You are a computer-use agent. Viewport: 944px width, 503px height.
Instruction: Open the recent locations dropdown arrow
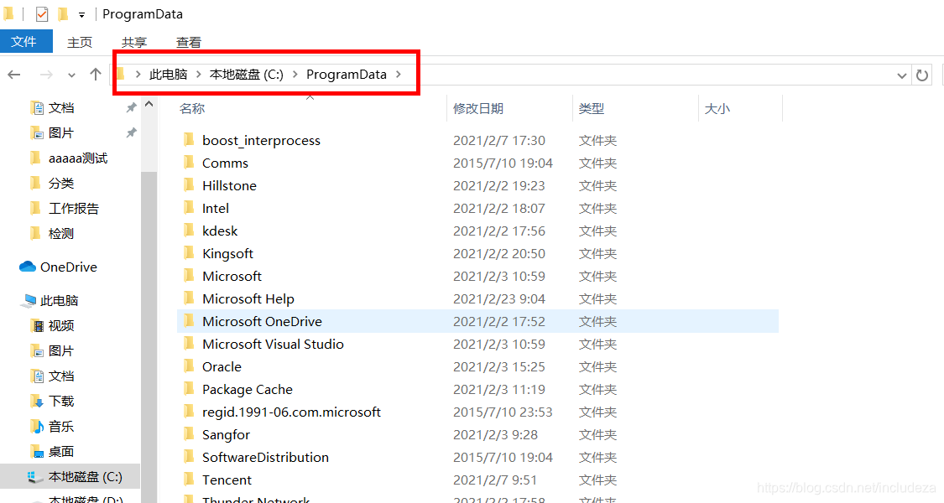[71, 75]
